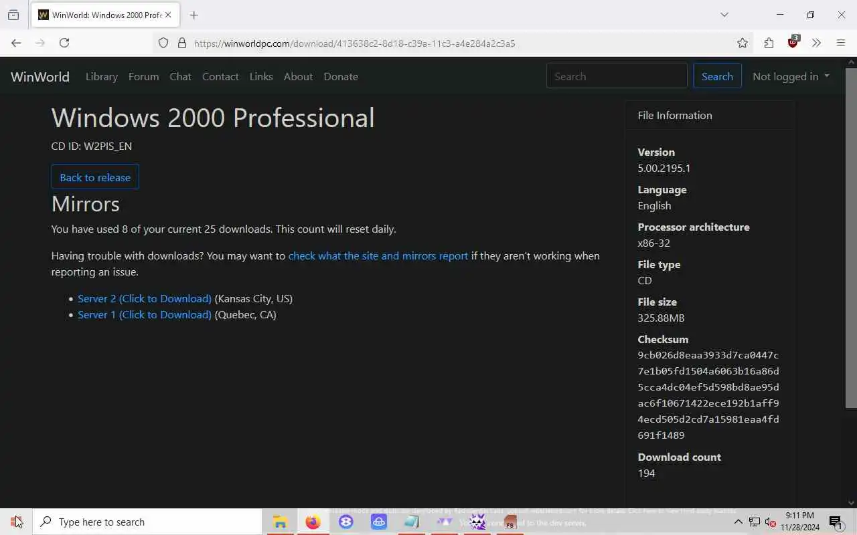This screenshot has height=535, width=857.
Task: Show hidden system tray icons
Action: point(738,522)
